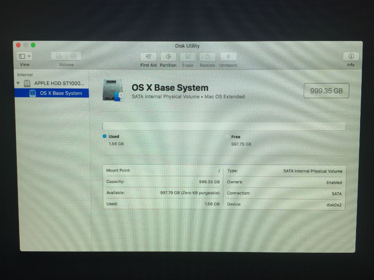Click the Capacity 999.35 GB table value

pyautogui.click(x=209, y=182)
